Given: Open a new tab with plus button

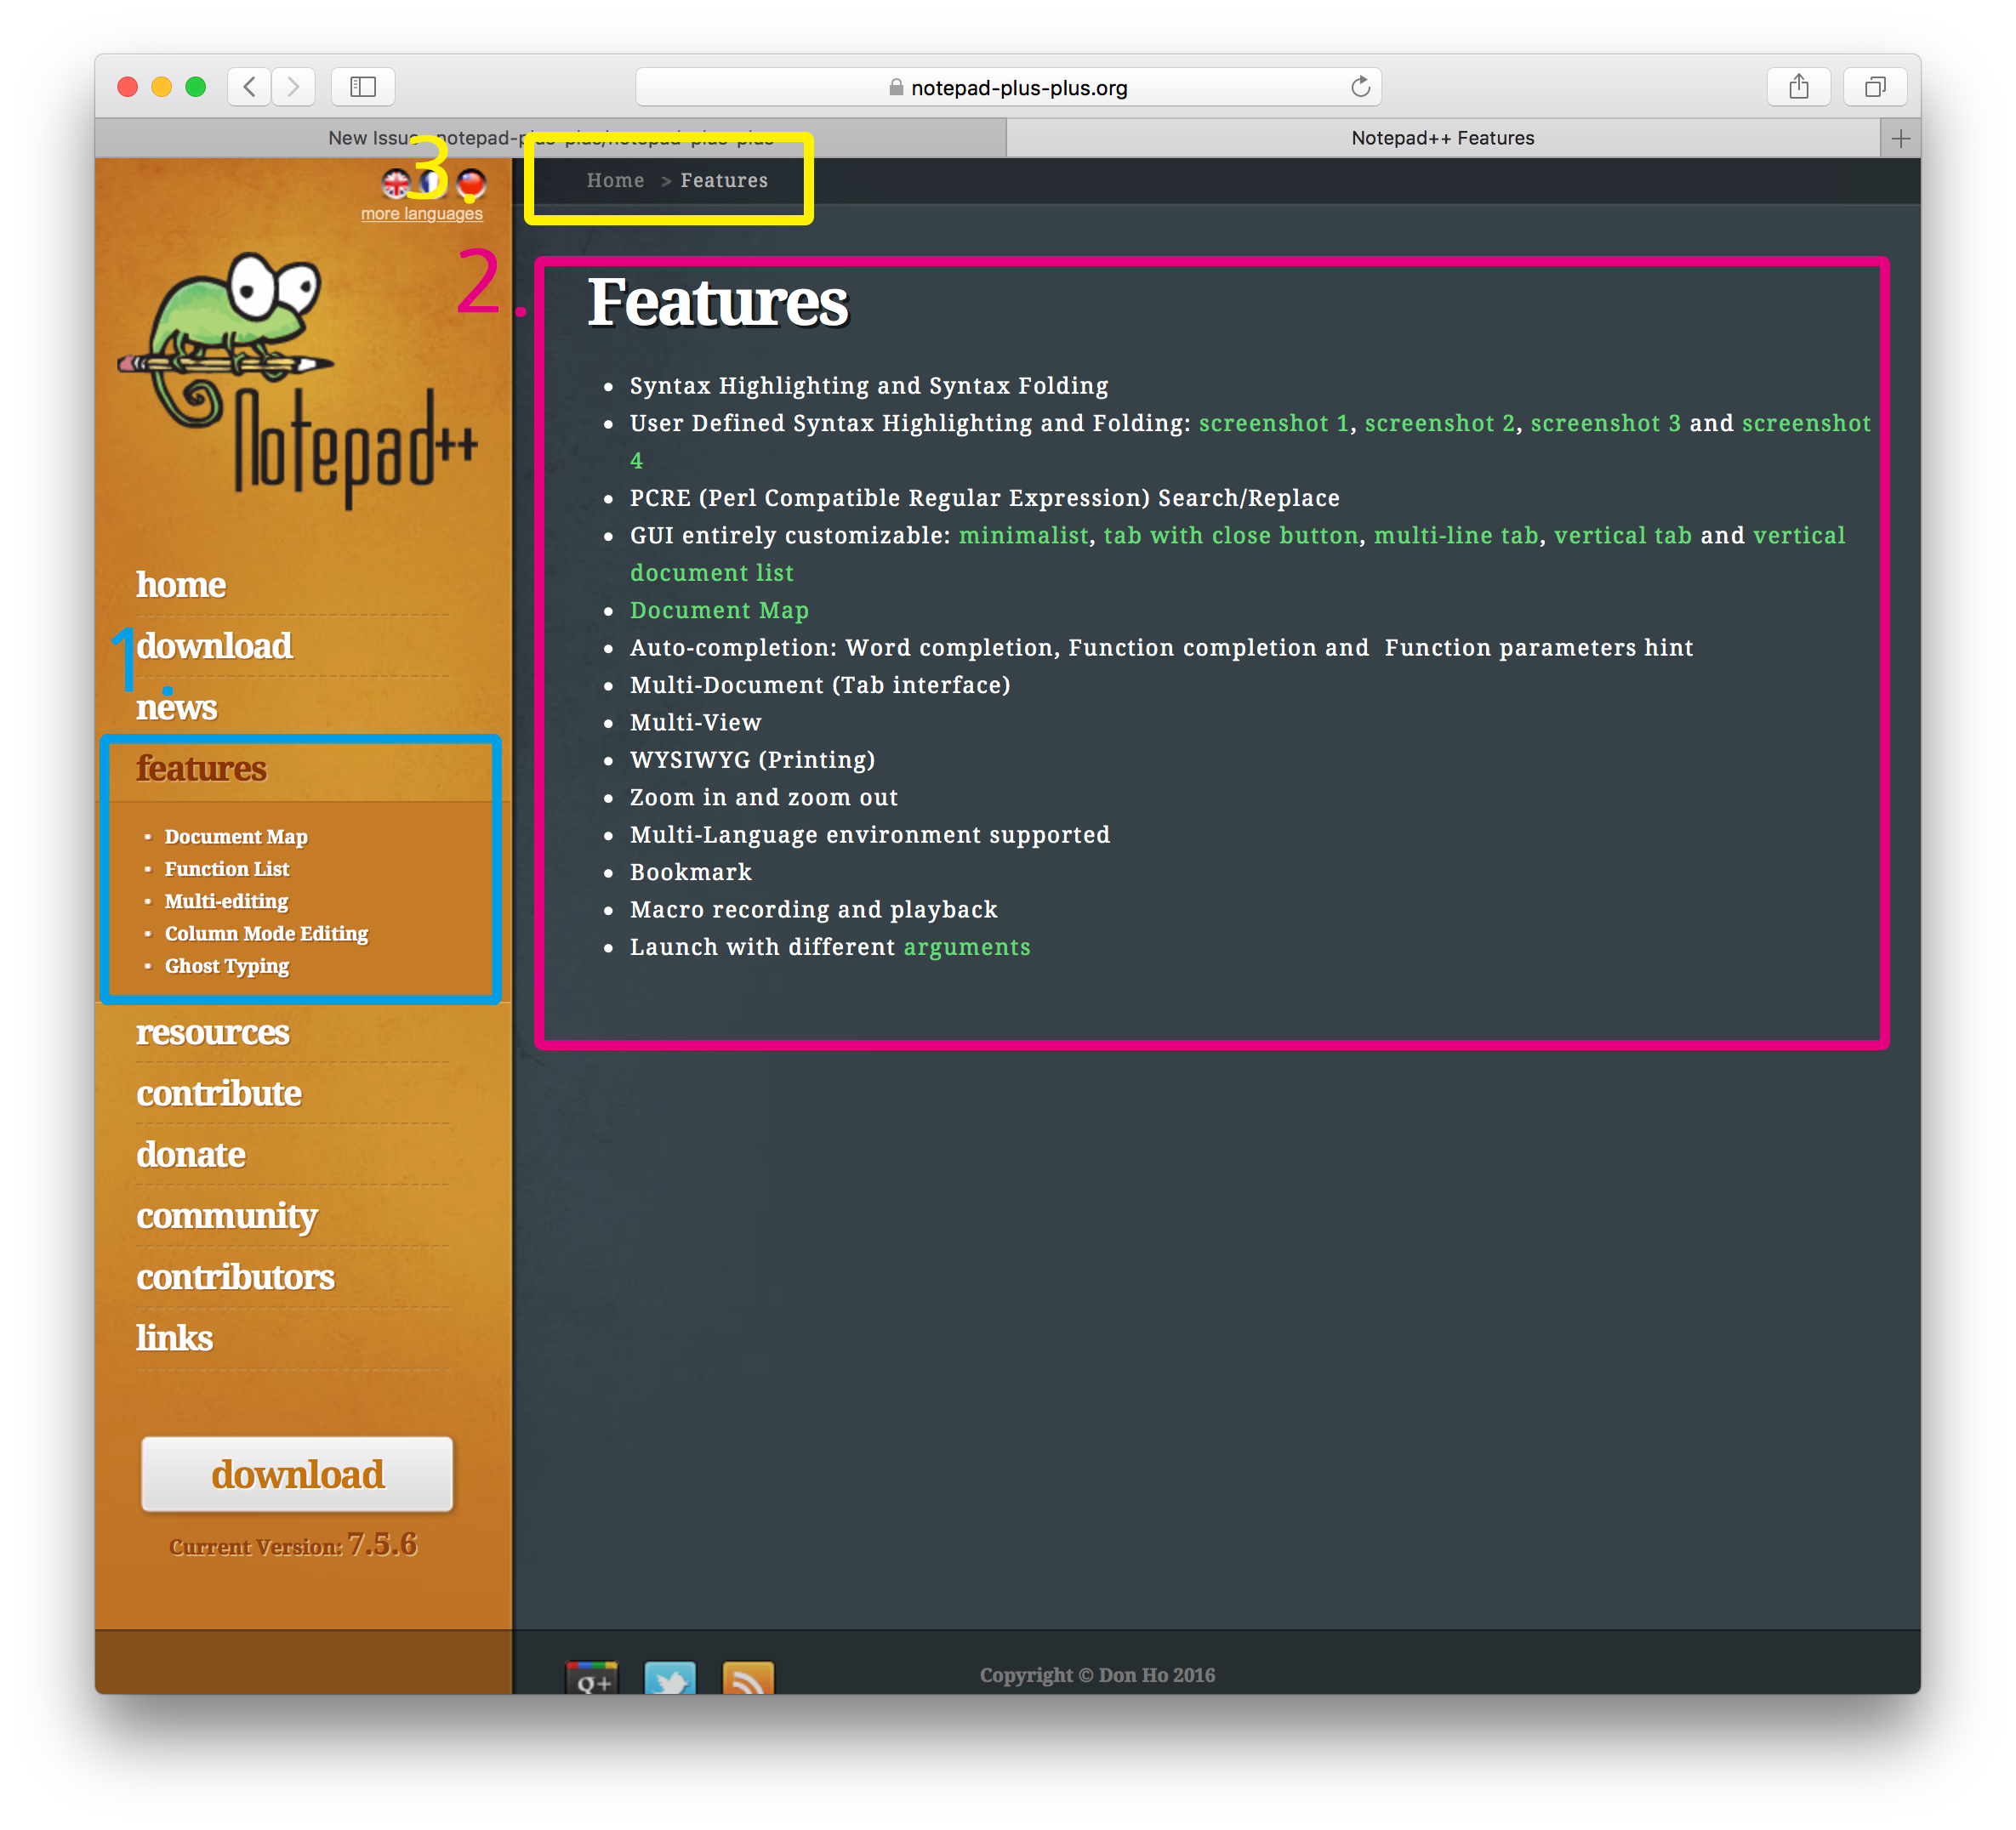Looking at the screenshot, I should [1900, 138].
